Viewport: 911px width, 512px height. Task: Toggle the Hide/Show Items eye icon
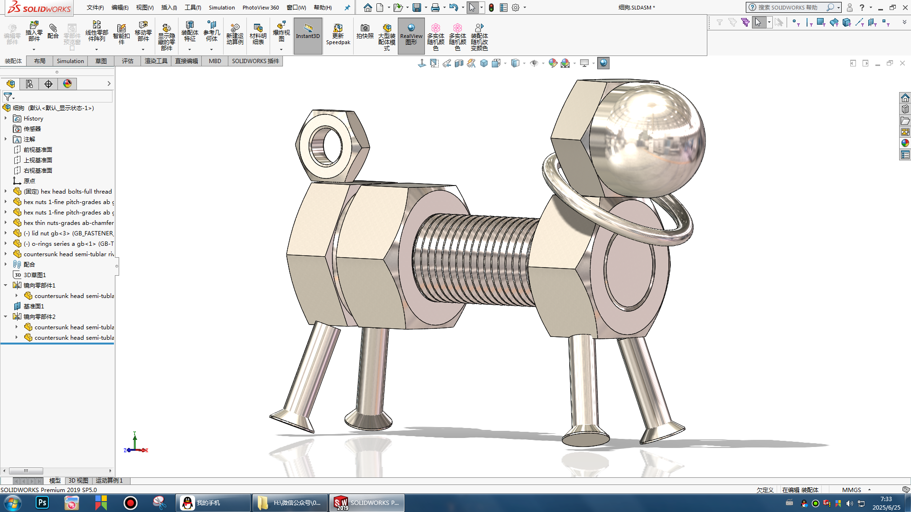534,63
